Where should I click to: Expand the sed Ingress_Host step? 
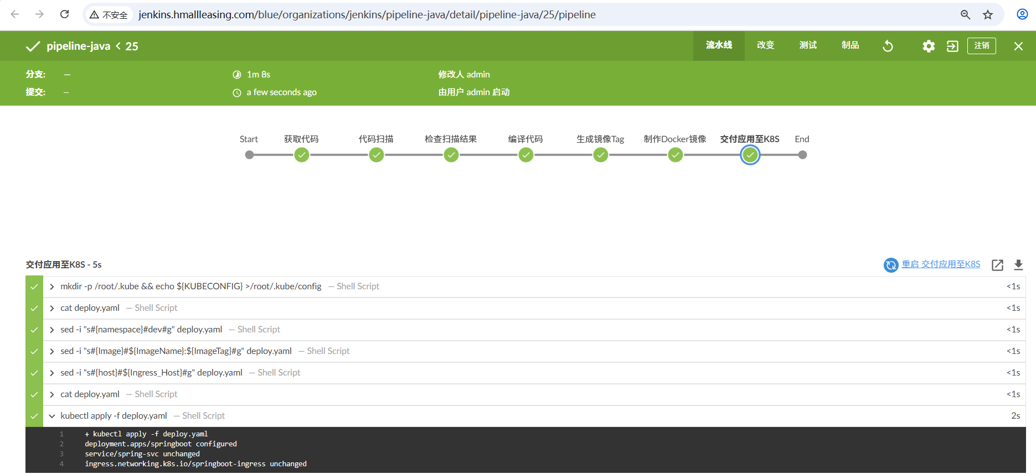(x=52, y=373)
